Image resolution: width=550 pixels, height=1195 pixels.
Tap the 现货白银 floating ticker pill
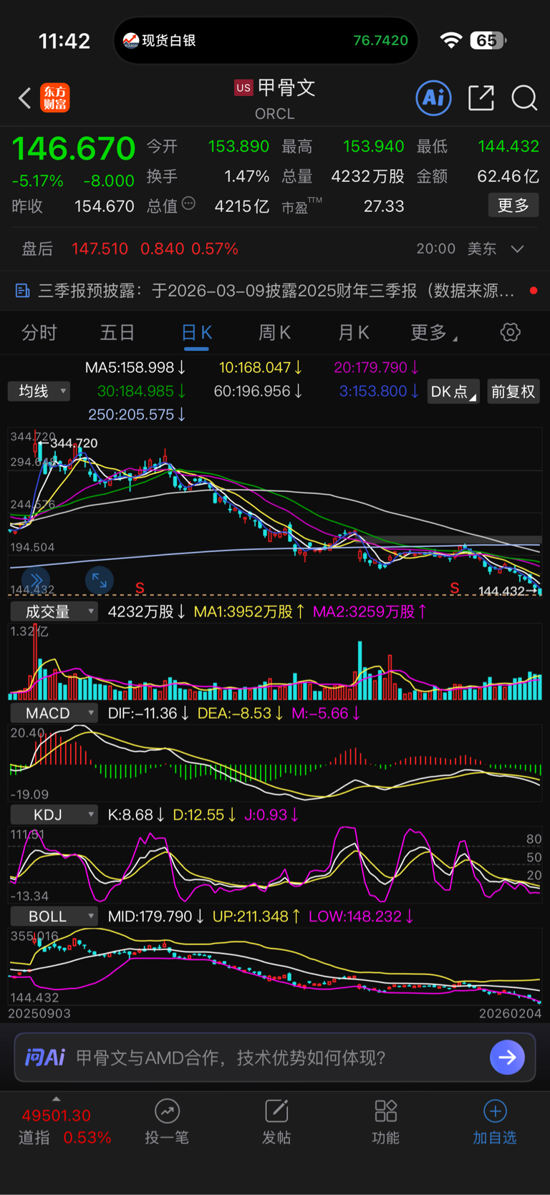click(266, 41)
